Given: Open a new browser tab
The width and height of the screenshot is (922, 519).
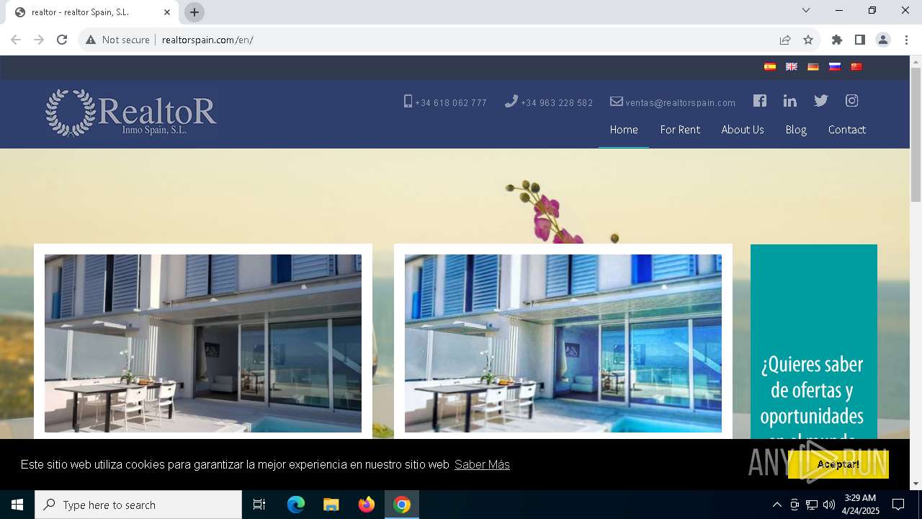Looking at the screenshot, I should [194, 12].
